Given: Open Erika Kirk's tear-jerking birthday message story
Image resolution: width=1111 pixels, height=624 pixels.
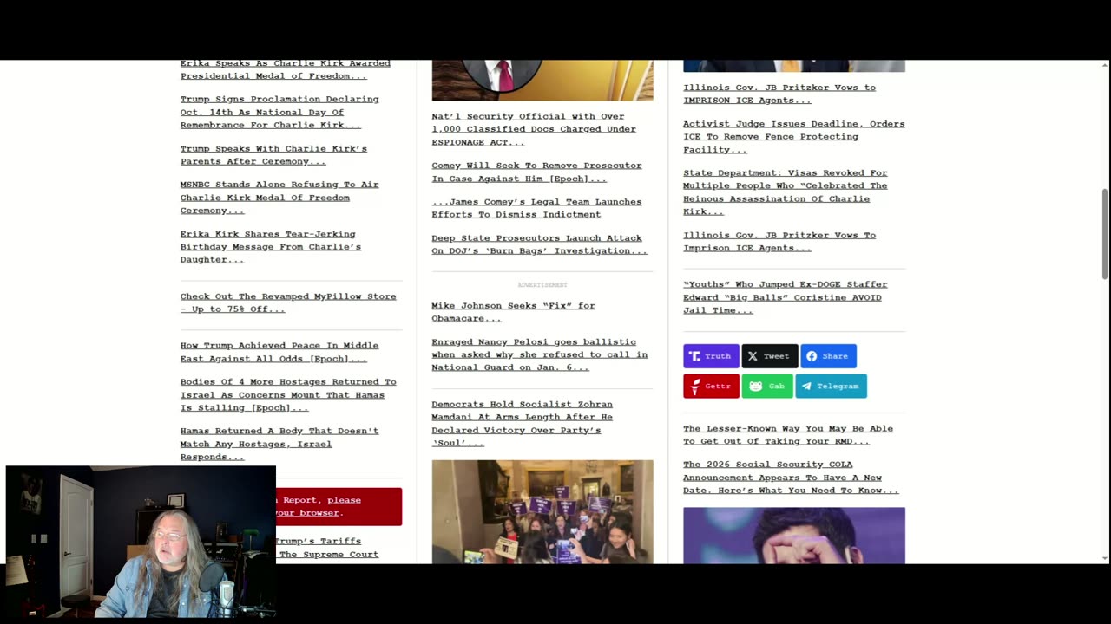Looking at the screenshot, I should tap(270, 247).
